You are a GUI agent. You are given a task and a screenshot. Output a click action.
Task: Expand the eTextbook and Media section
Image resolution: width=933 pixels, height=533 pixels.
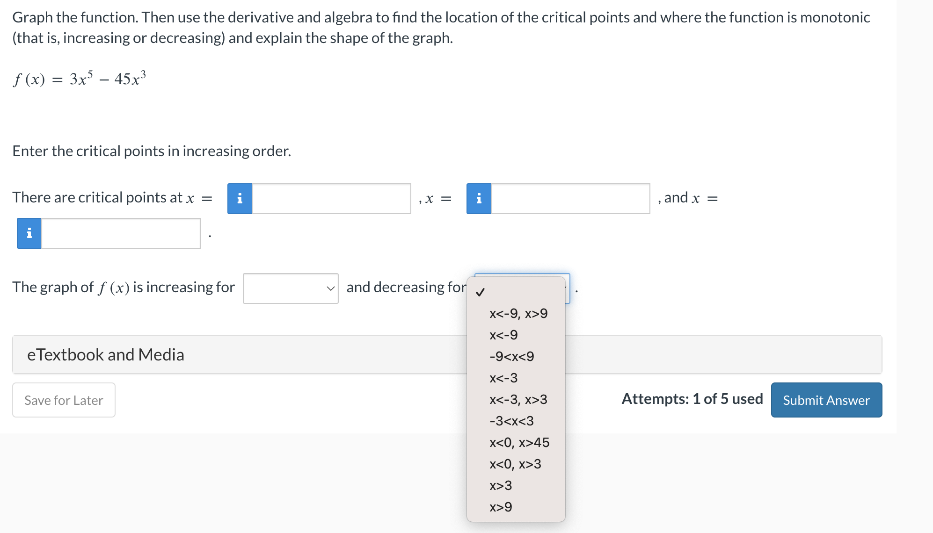(x=105, y=354)
